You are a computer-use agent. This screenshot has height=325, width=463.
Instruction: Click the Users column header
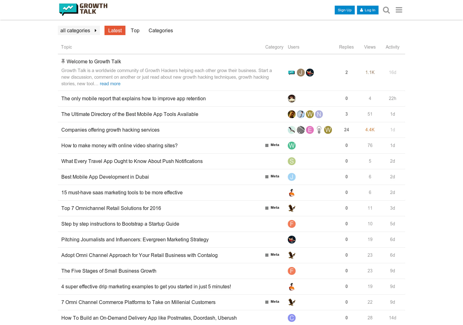293,47
